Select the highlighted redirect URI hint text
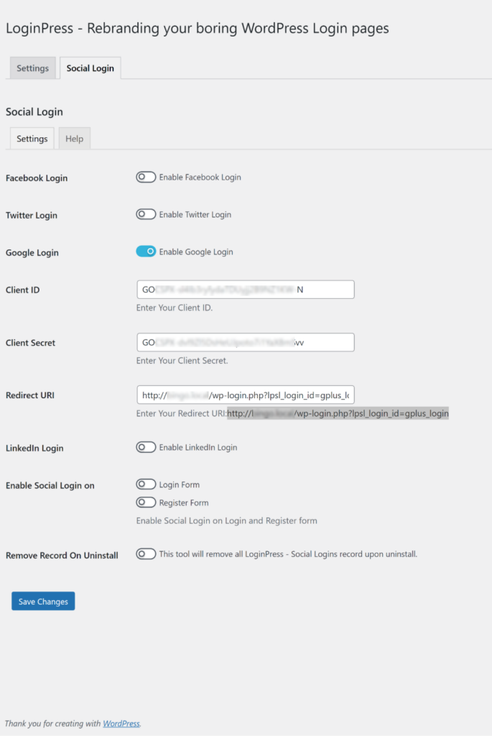The image size is (492, 736). point(338,413)
